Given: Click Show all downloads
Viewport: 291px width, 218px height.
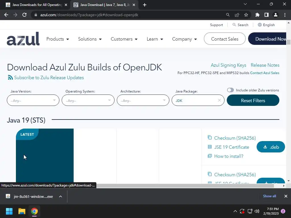Looking at the screenshot, I should pos(269,196).
